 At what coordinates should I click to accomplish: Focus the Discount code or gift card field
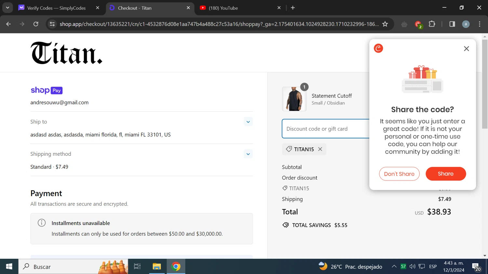[326, 129]
